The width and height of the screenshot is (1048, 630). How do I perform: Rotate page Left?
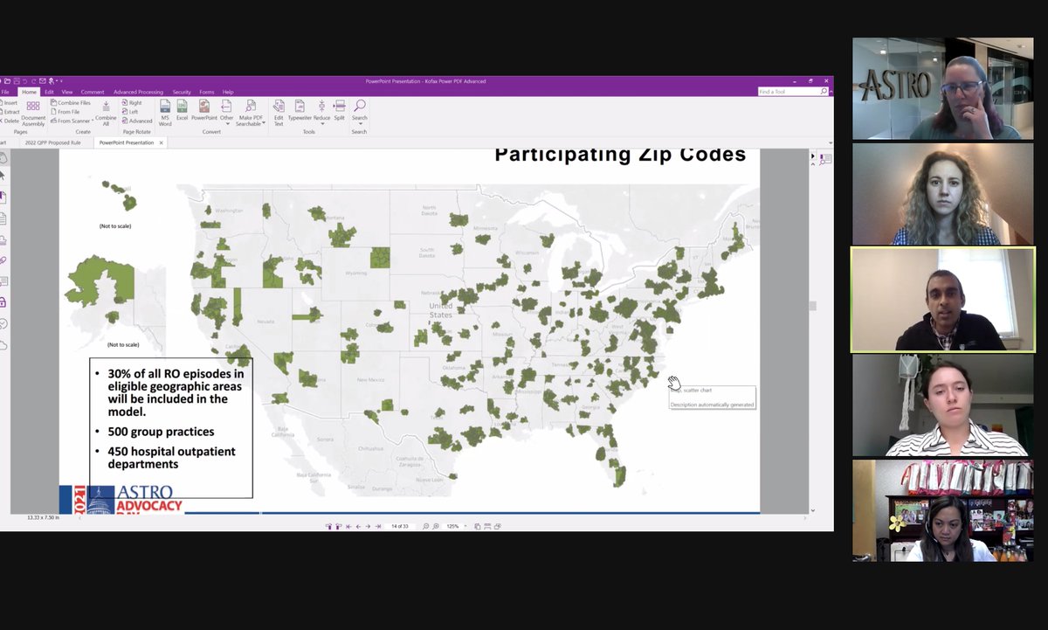coord(130,112)
